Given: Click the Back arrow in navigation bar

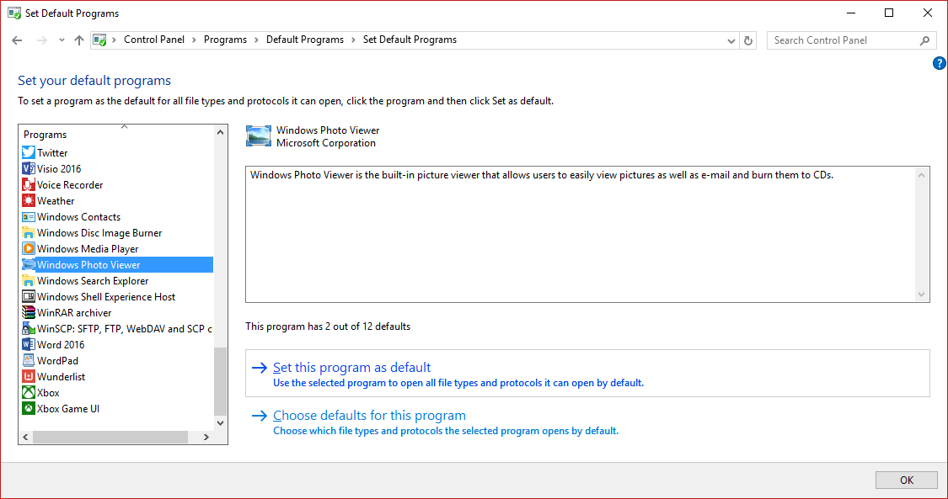Looking at the screenshot, I should click(x=17, y=40).
